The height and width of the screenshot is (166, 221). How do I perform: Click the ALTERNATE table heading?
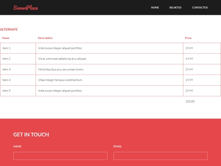coord(9,30)
